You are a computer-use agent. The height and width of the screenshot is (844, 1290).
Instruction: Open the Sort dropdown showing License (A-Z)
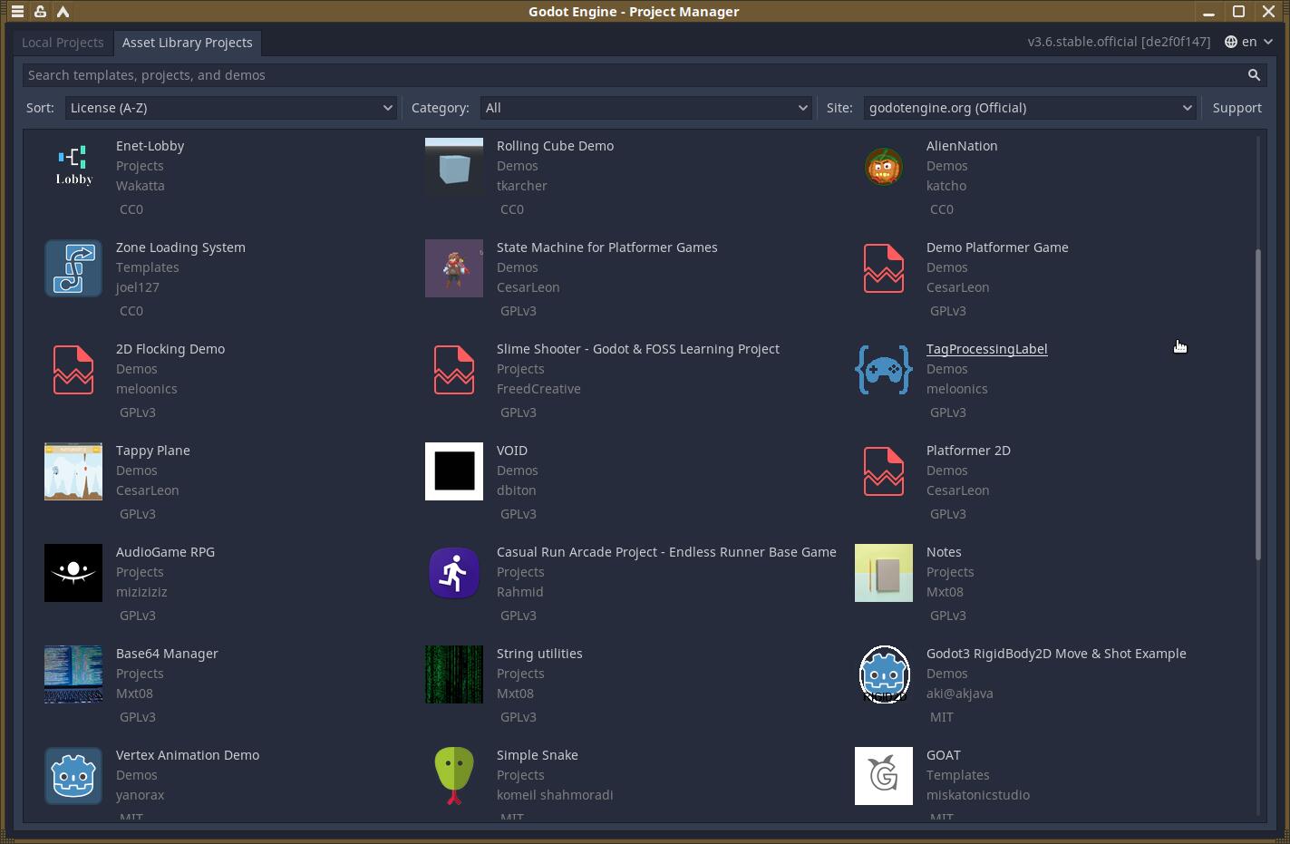[x=231, y=108]
